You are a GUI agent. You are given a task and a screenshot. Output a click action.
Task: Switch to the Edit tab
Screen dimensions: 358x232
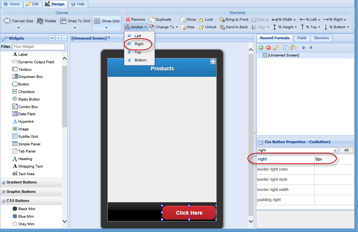point(32,4)
